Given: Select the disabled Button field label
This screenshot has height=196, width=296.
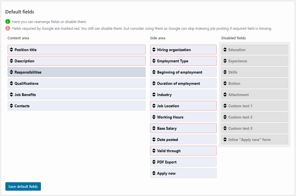Looking at the screenshot, I should (x=234, y=83).
